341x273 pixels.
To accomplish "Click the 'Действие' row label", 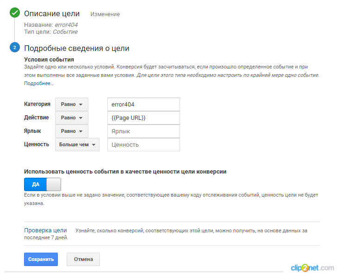I will (36, 118).
